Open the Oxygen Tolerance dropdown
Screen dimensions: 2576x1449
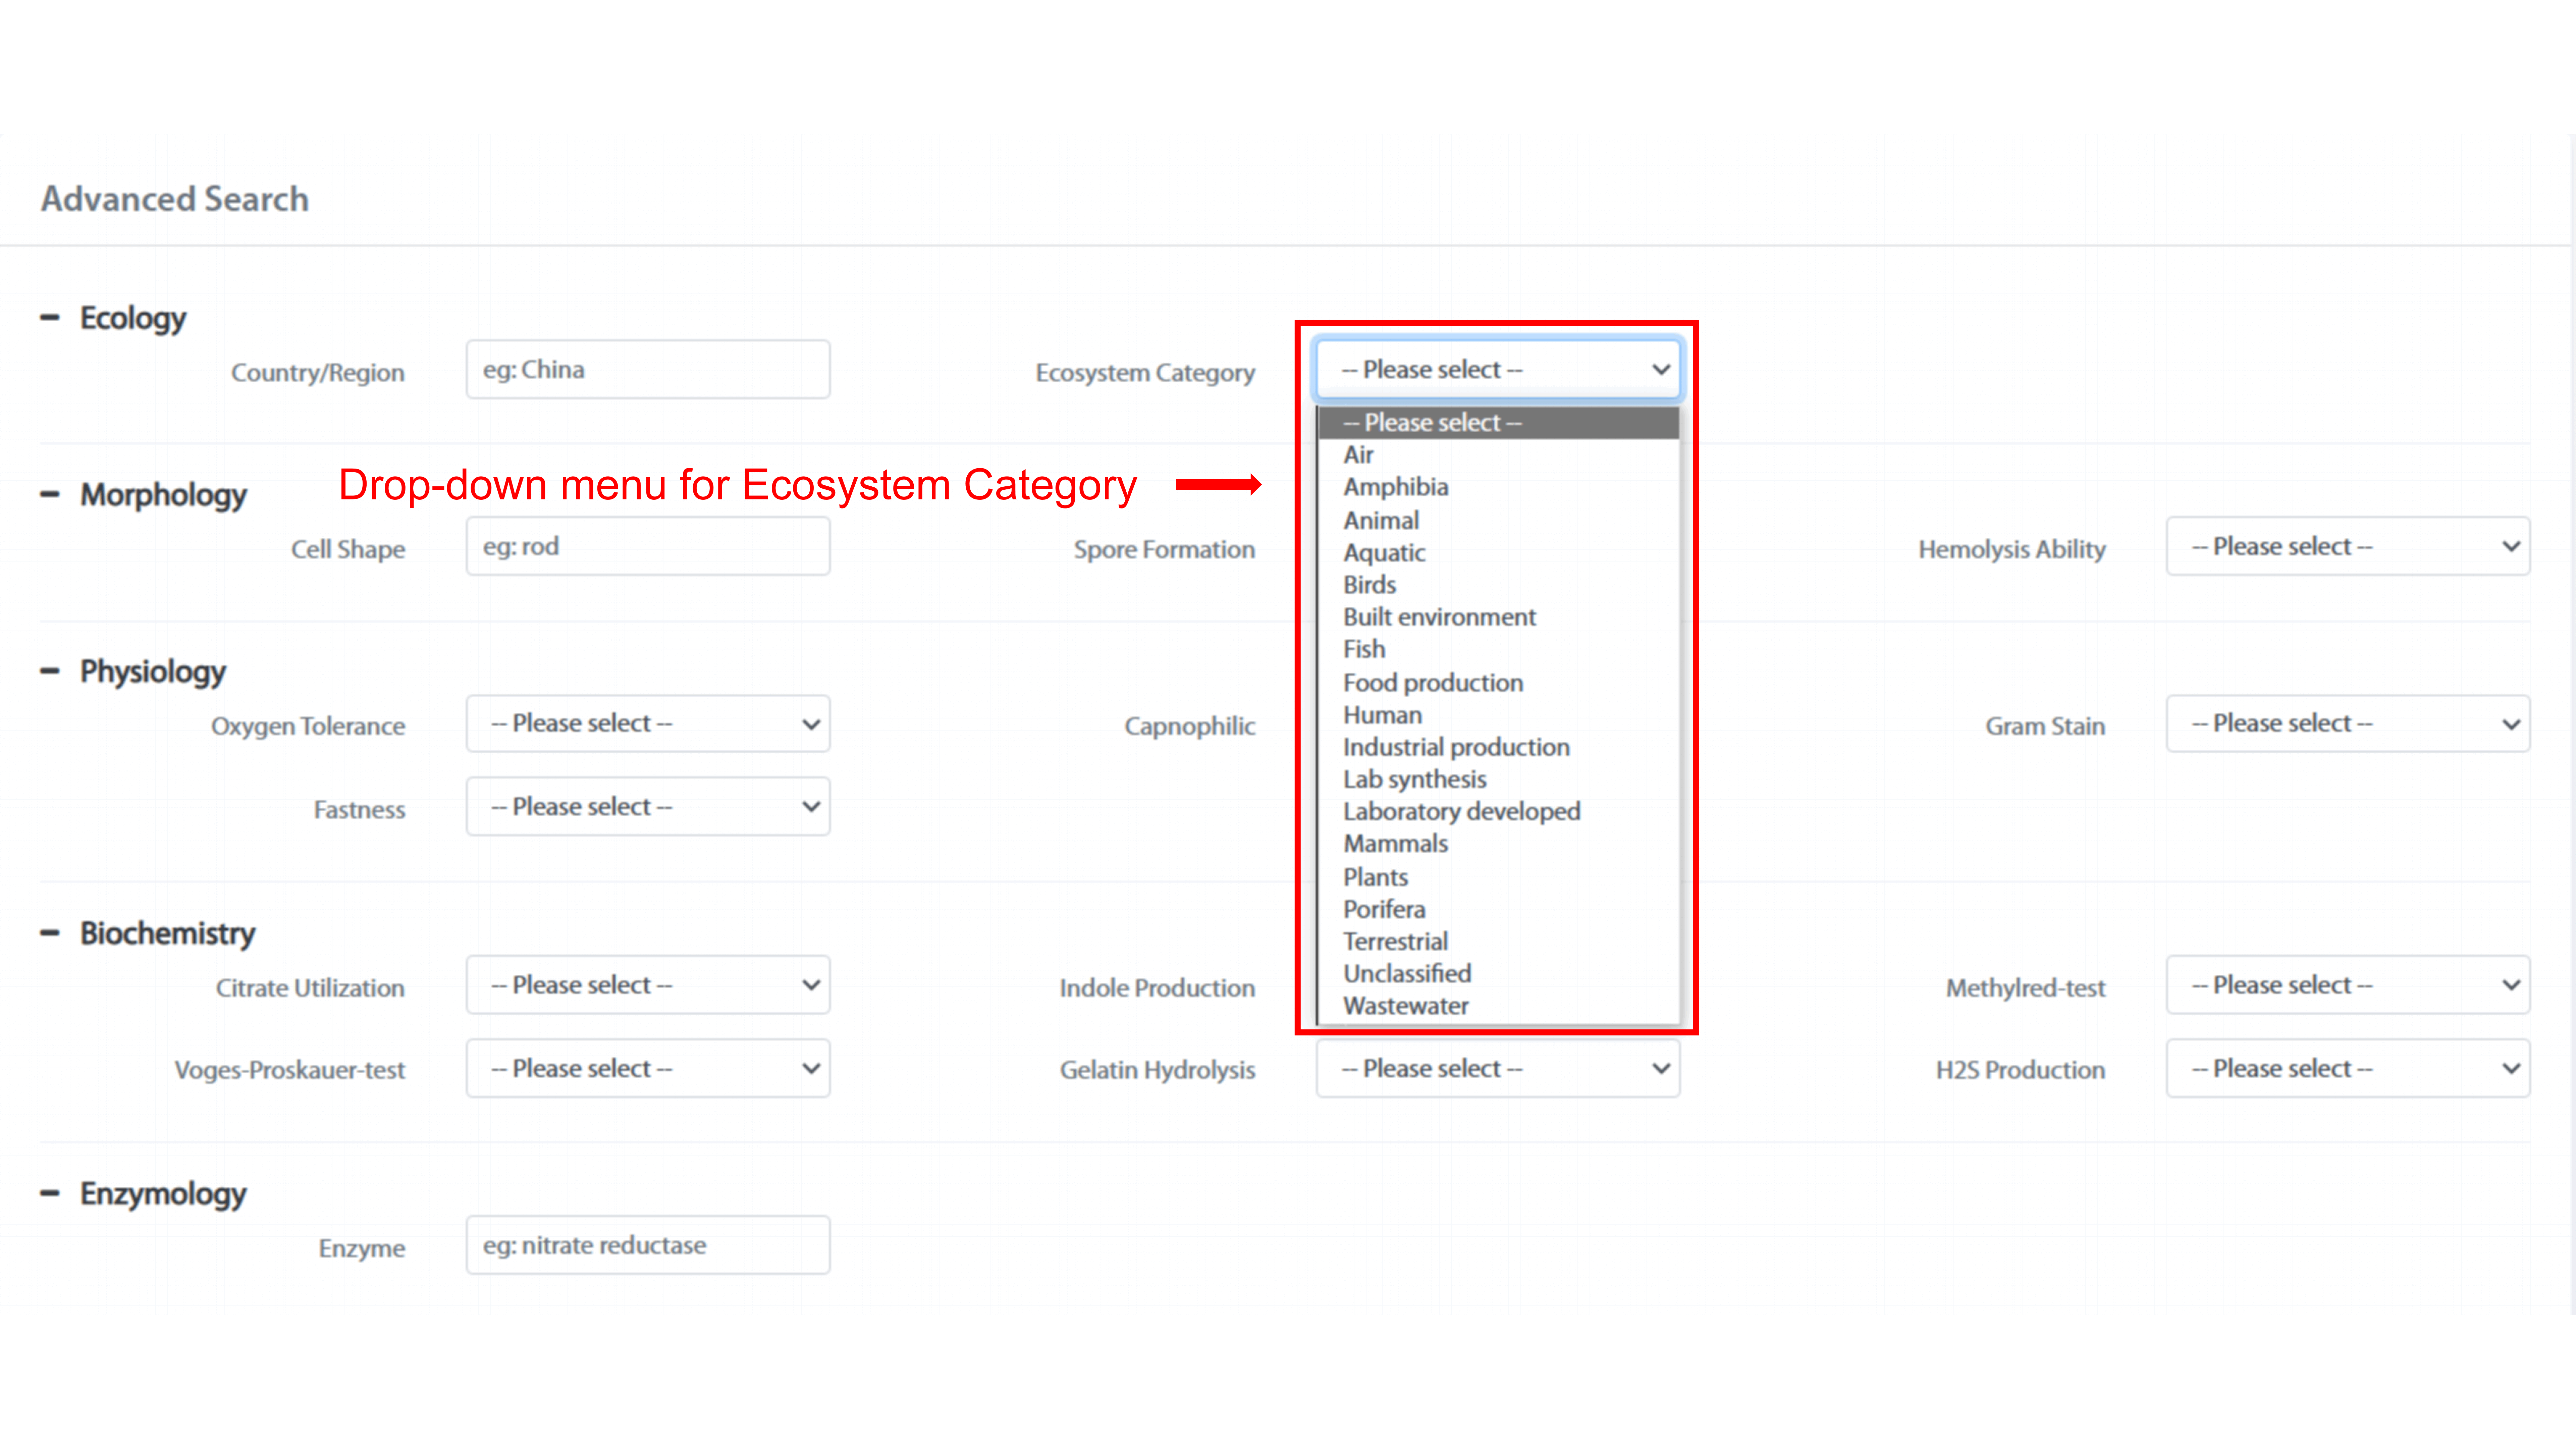click(648, 723)
